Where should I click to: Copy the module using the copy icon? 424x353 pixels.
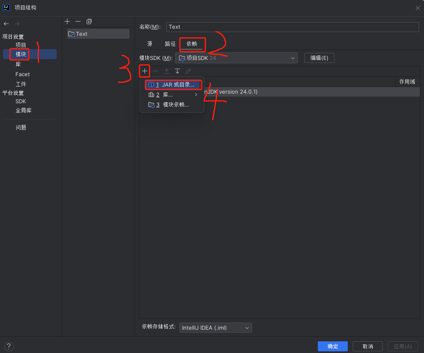click(89, 21)
